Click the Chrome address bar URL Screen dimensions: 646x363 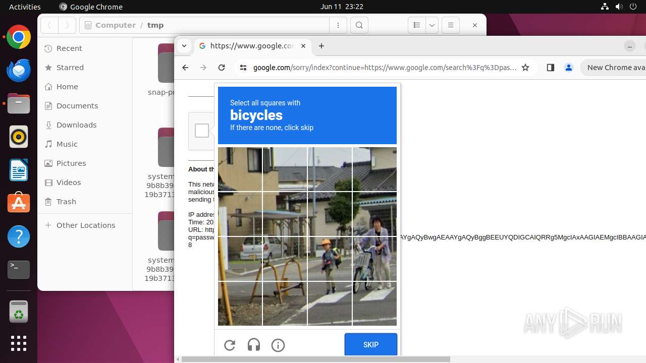point(385,68)
